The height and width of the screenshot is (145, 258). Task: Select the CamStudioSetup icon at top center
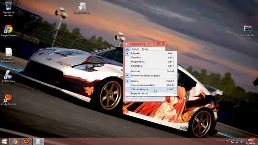(82, 8)
